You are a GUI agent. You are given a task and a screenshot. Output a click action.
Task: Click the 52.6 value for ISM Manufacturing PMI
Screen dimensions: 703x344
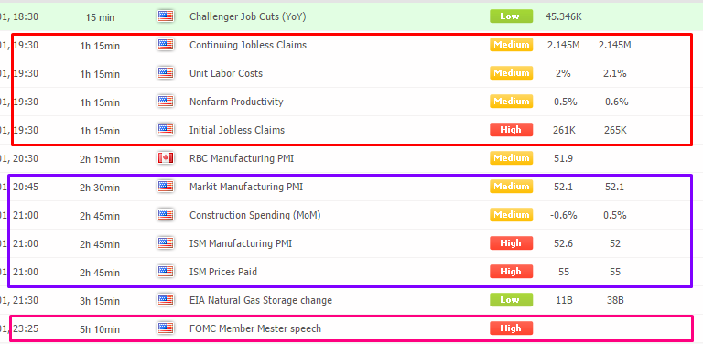[x=563, y=243]
